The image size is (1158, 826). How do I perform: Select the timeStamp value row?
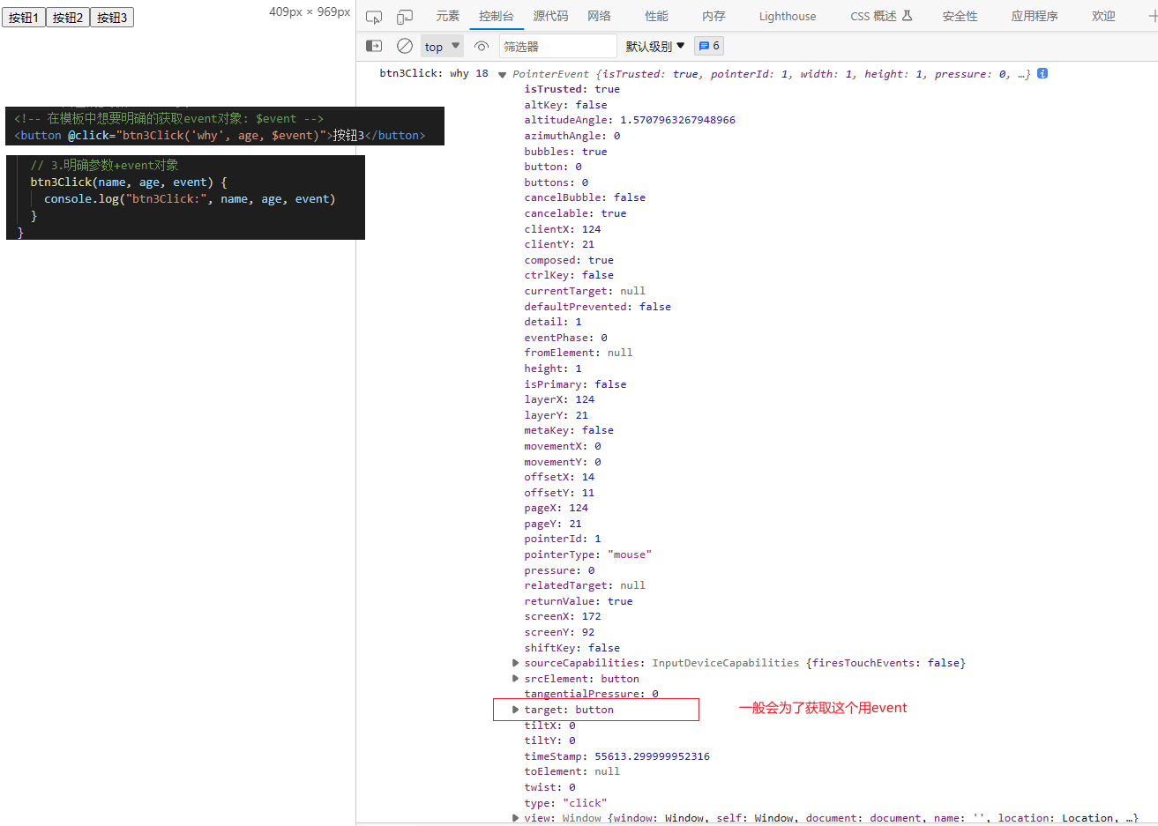617,756
